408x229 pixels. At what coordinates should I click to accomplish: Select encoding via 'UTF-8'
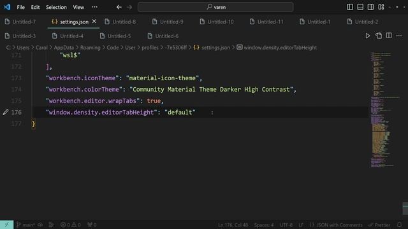click(x=286, y=225)
